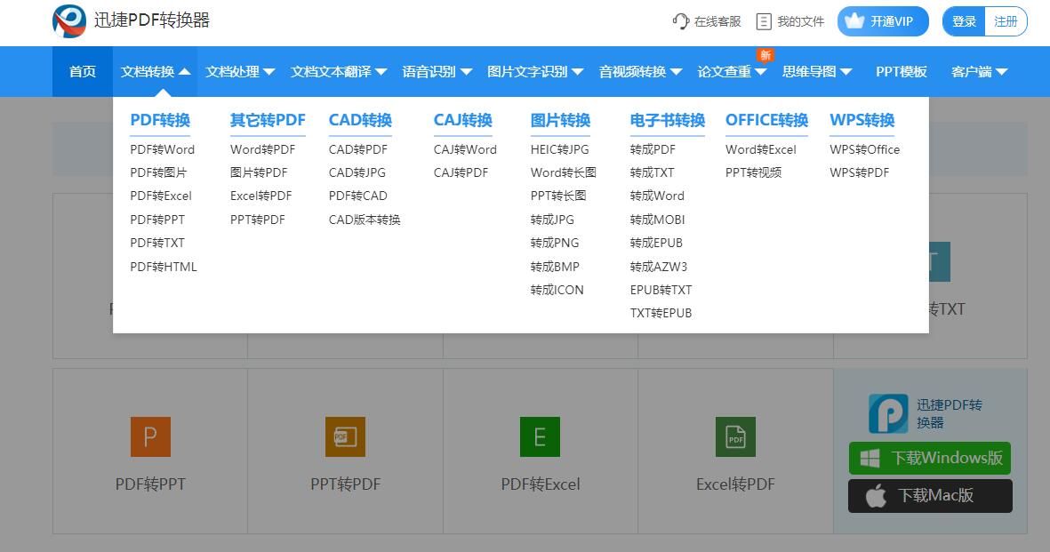Open PPT转视频 option
Screen dimensions: 1050x552
pyautogui.click(x=753, y=172)
